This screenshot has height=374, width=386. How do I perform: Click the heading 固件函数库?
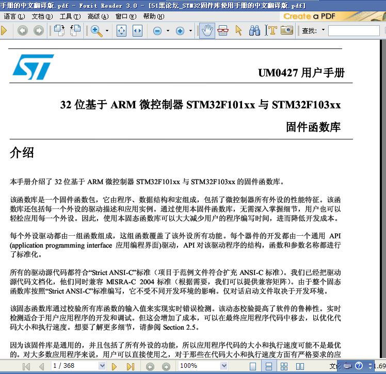[x=313, y=127]
